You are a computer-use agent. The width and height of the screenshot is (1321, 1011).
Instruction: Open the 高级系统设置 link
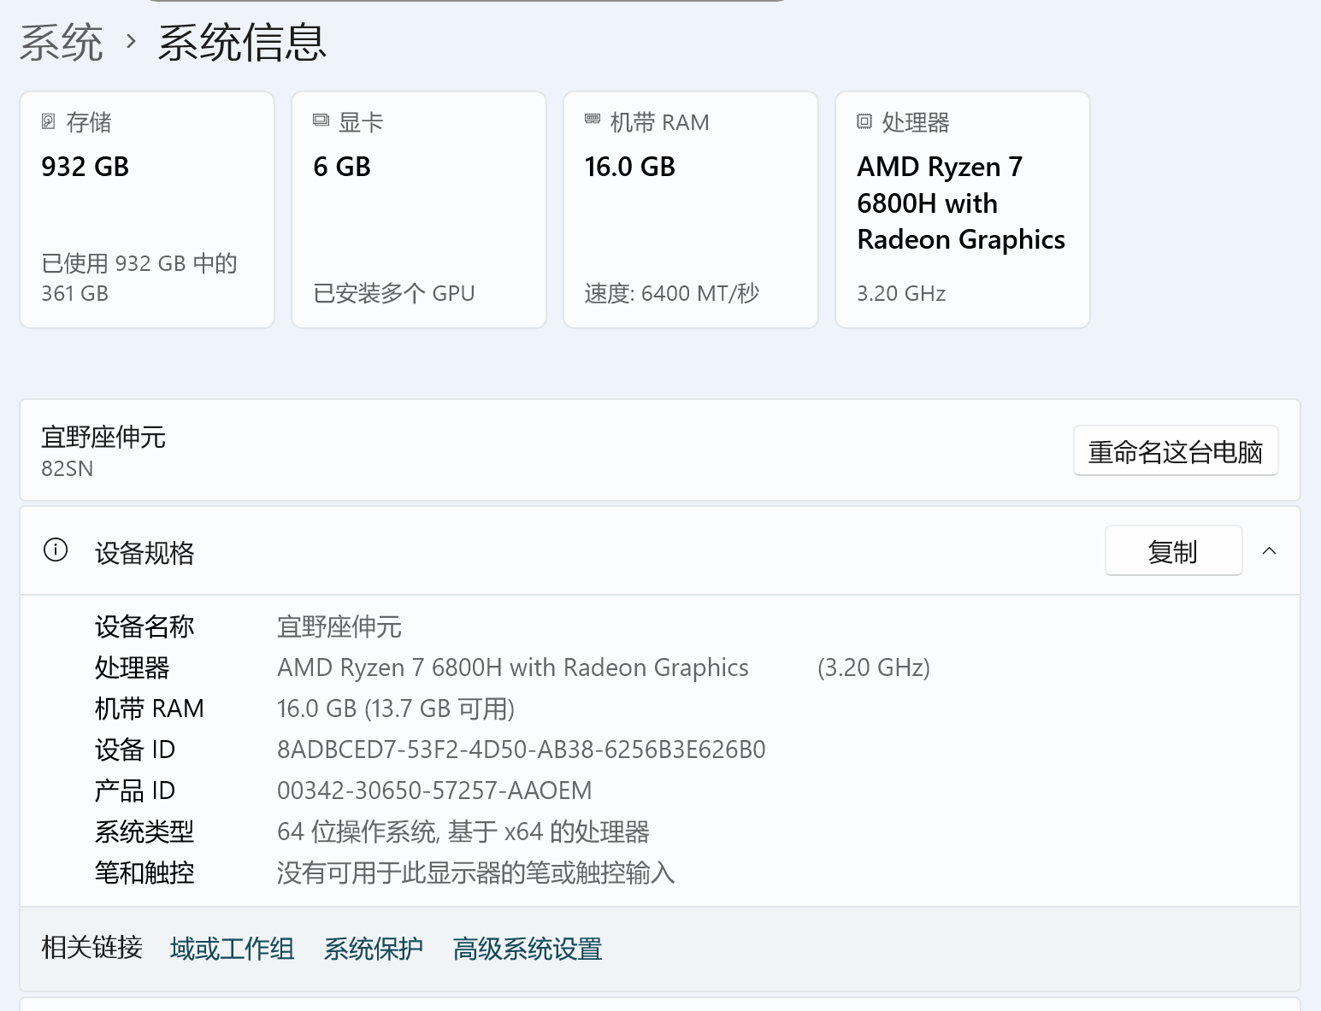527,949
